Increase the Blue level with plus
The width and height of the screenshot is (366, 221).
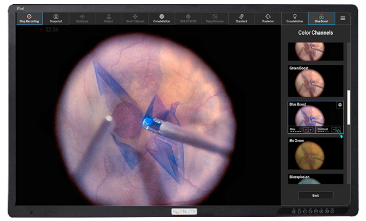tap(311, 130)
